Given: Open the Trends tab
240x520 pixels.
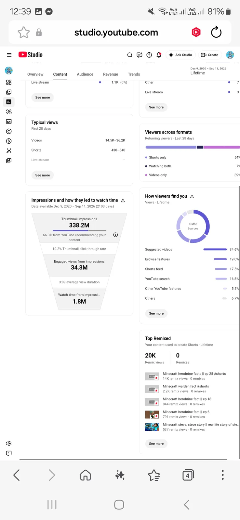Looking at the screenshot, I should pos(134,74).
